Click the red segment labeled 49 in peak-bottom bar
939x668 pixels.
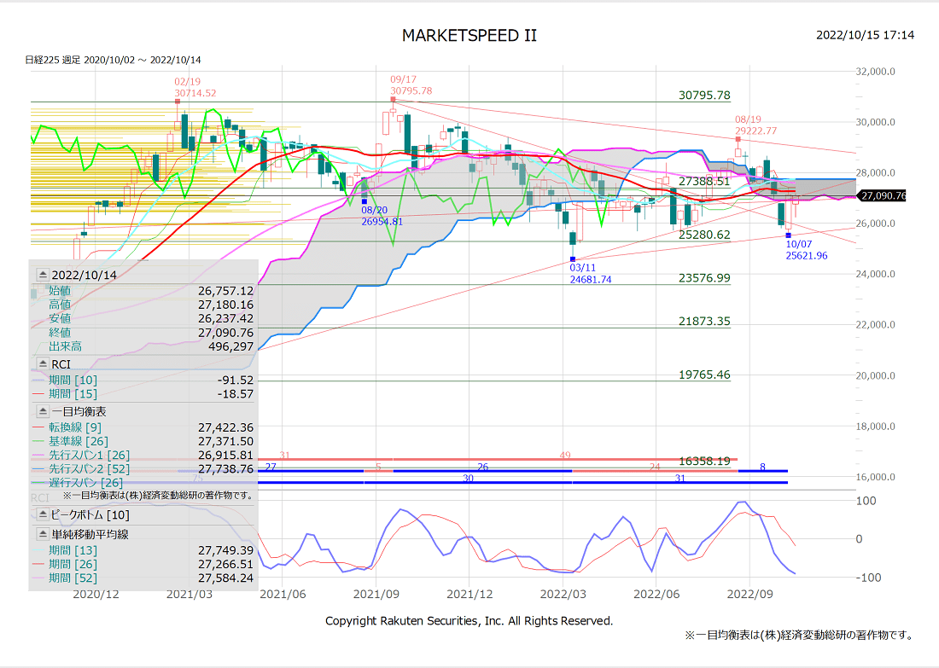tap(565, 457)
